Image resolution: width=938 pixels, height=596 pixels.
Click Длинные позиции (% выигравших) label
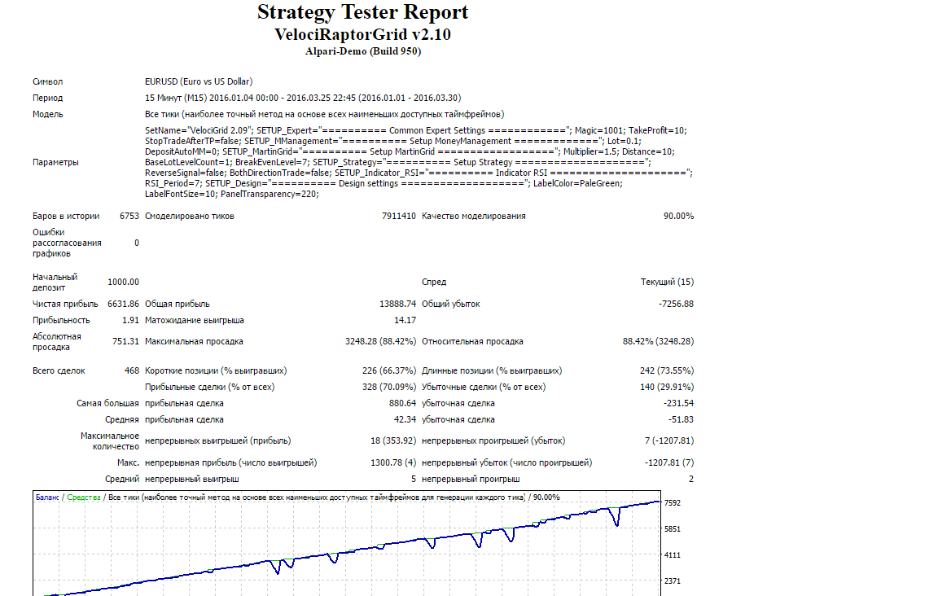(x=492, y=371)
